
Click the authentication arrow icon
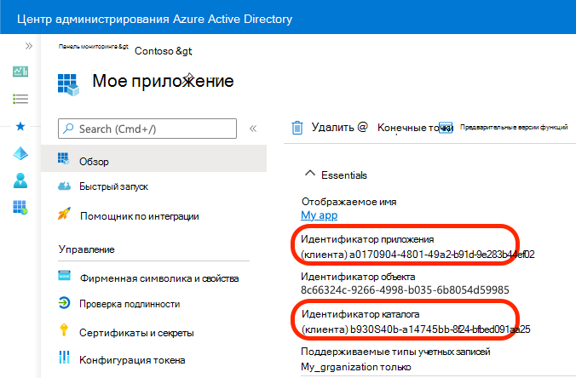click(x=64, y=303)
